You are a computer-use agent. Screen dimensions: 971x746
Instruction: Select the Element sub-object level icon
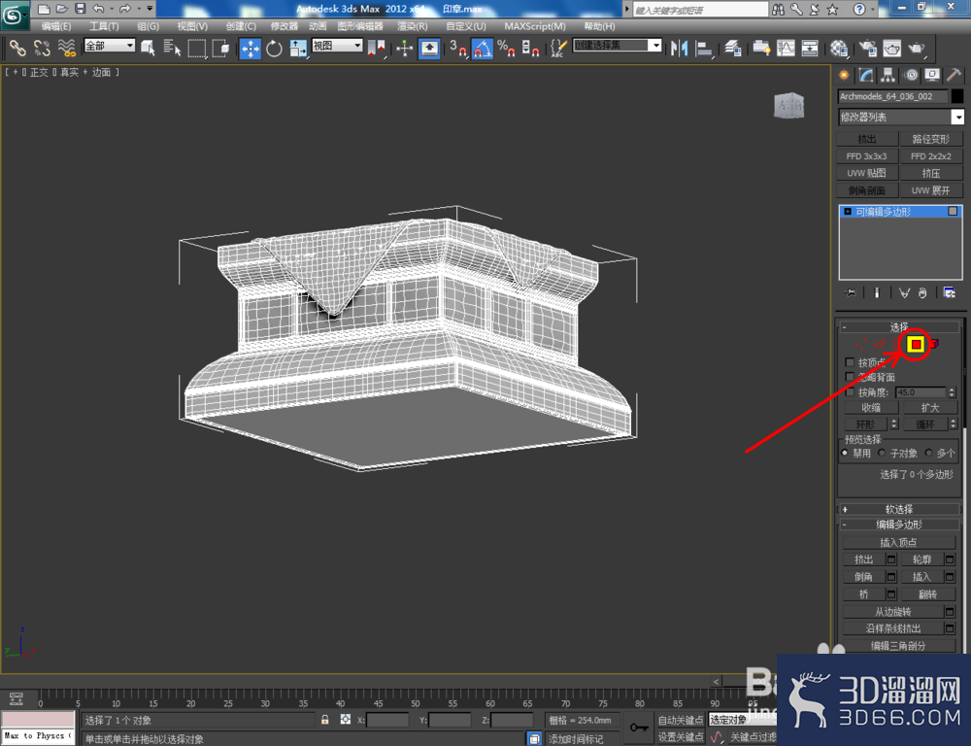(934, 343)
